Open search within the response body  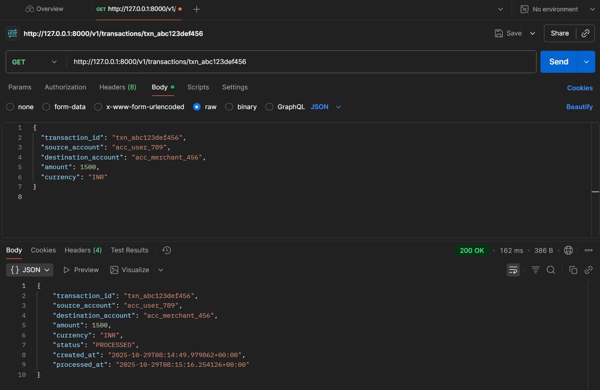point(550,270)
